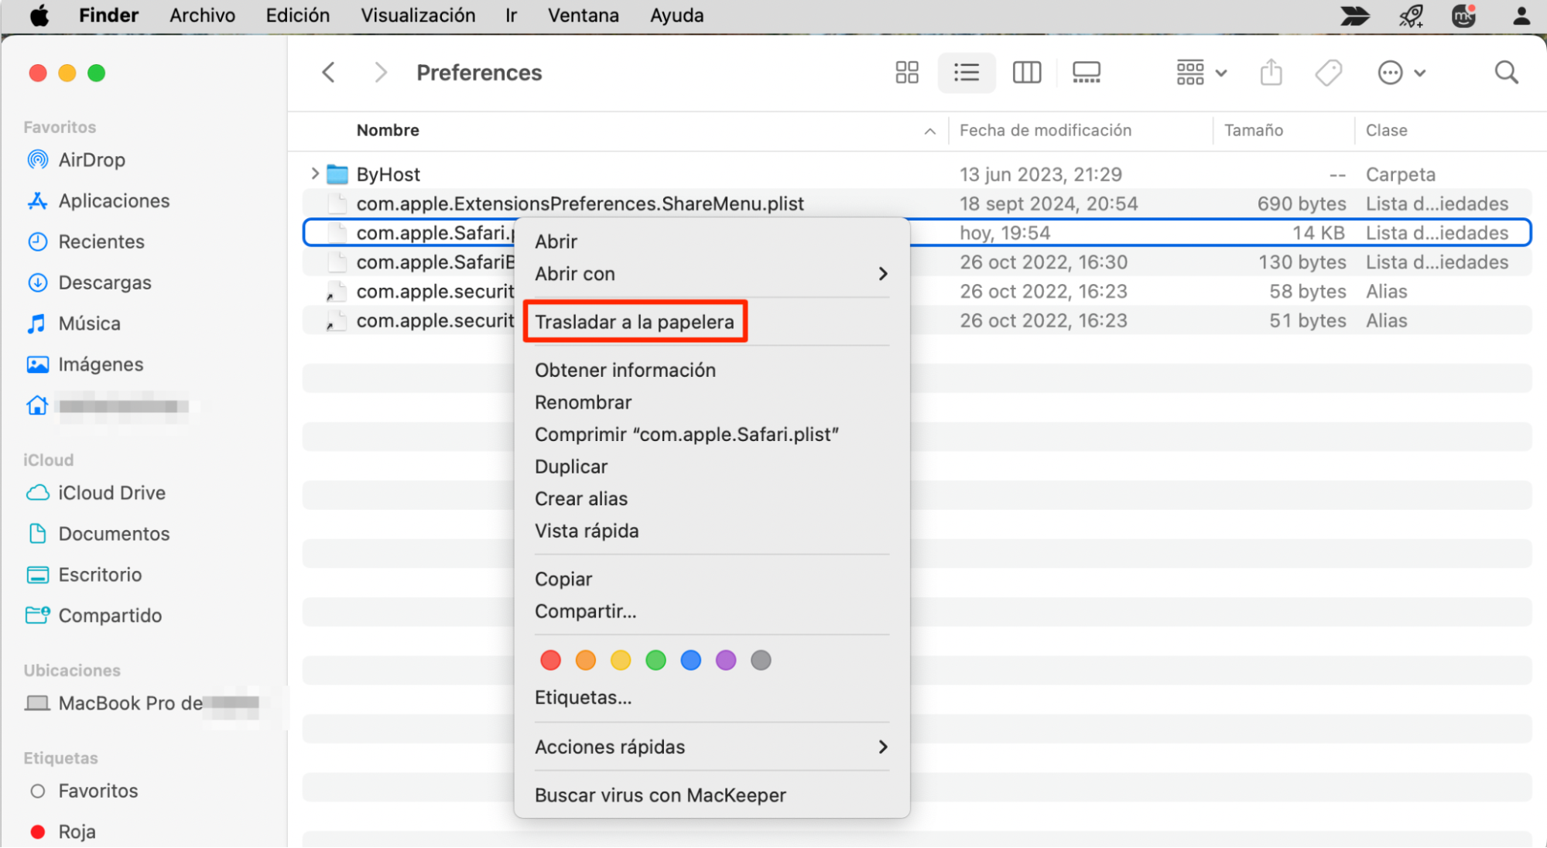Apply the purple tag color dot
This screenshot has width=1547, height=848.
click(x=726, y=661)
